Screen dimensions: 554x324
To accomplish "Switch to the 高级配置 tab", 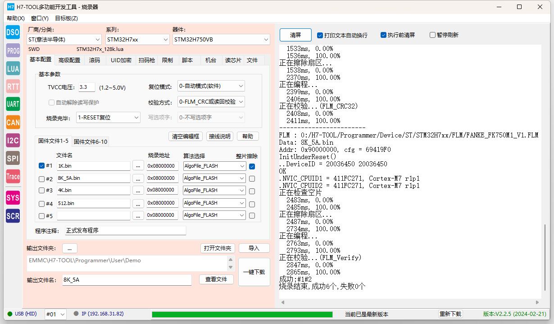I will coord(69,60).
